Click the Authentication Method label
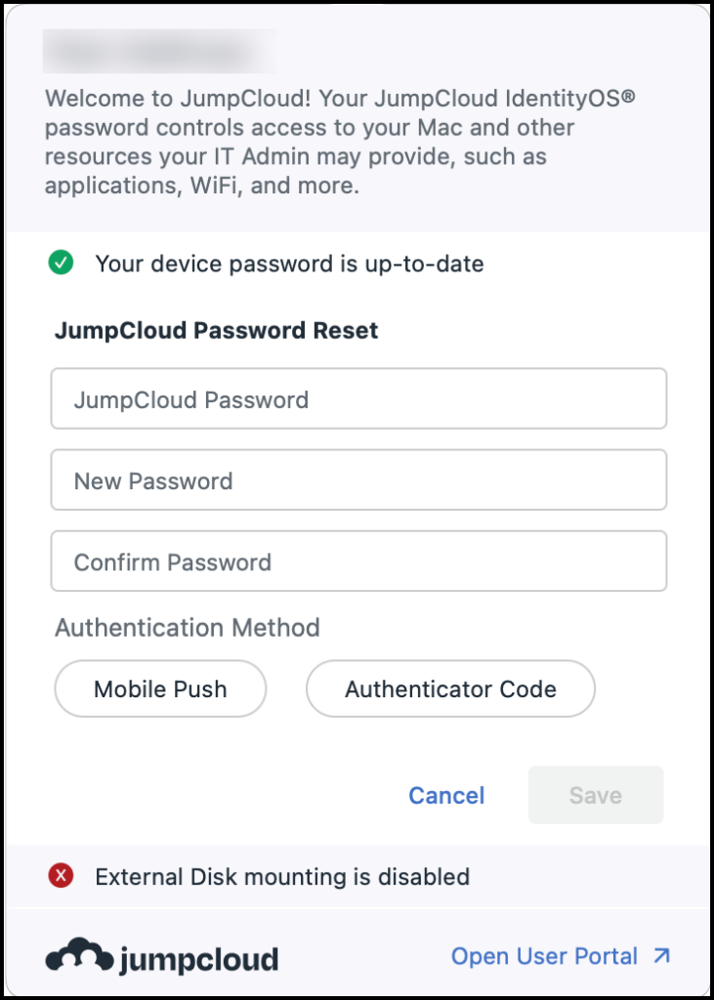Image resolution: width=714 pixels, height=1000 pixels. pos(187,628)
